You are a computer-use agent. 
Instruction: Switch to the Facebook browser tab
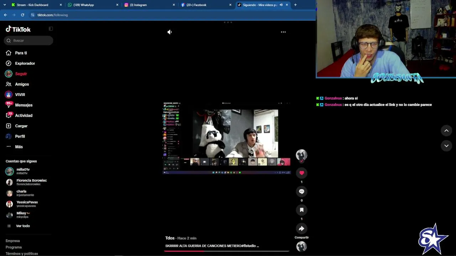pyautogui.click(x=196, y=5)
